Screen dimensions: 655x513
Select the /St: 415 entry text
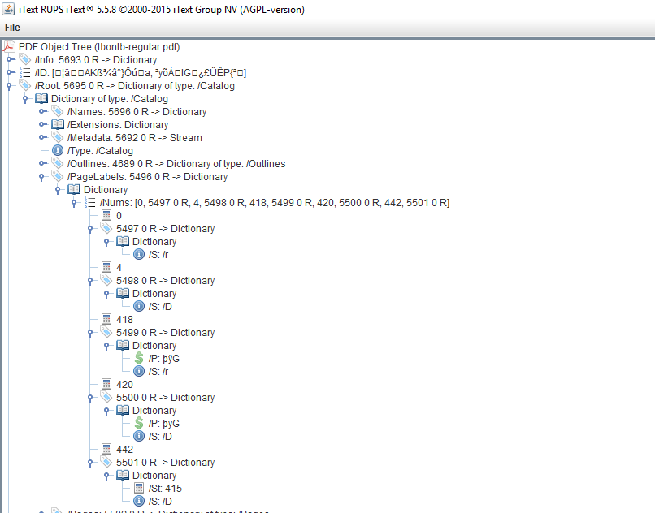pyautogui.click(x=165, y=489)
